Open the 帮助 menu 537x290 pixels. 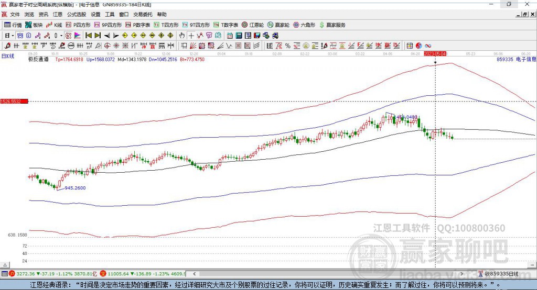click(x=162, y=14)
